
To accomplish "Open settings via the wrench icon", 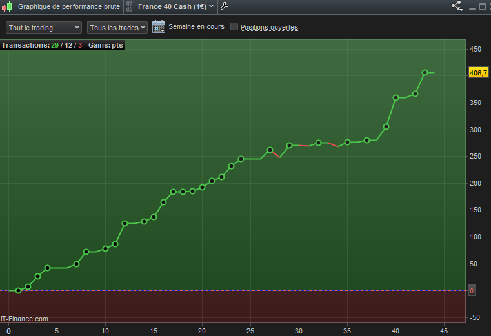I will click(225, 6).
